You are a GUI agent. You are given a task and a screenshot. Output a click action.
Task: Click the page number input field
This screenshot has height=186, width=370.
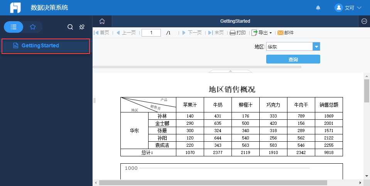tap(151, 33)
